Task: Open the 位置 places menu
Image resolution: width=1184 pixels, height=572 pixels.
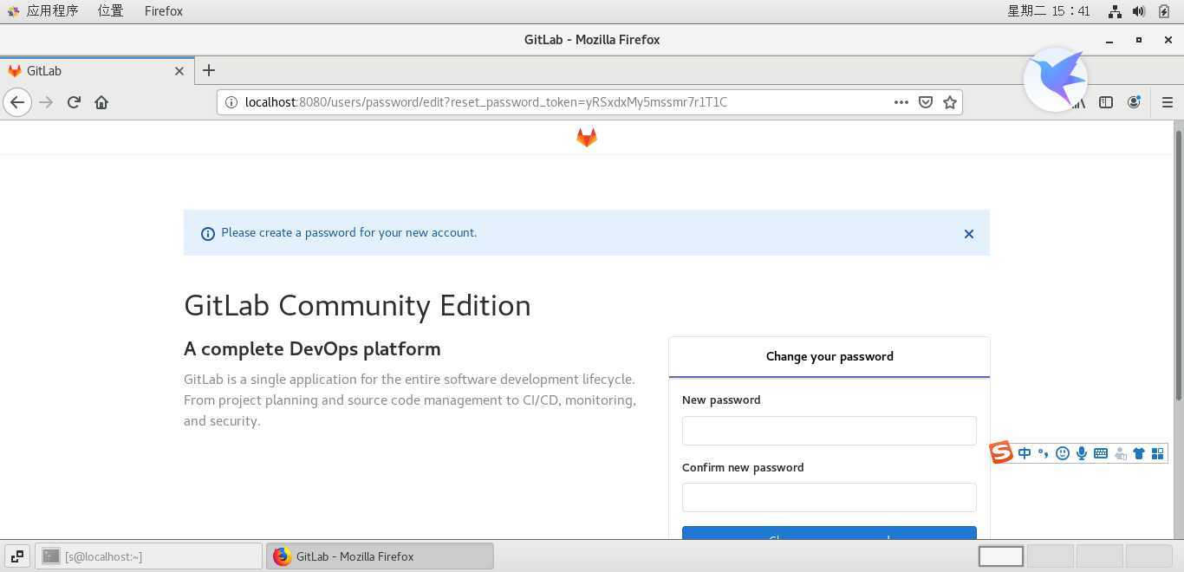Action: pos(110,11)
